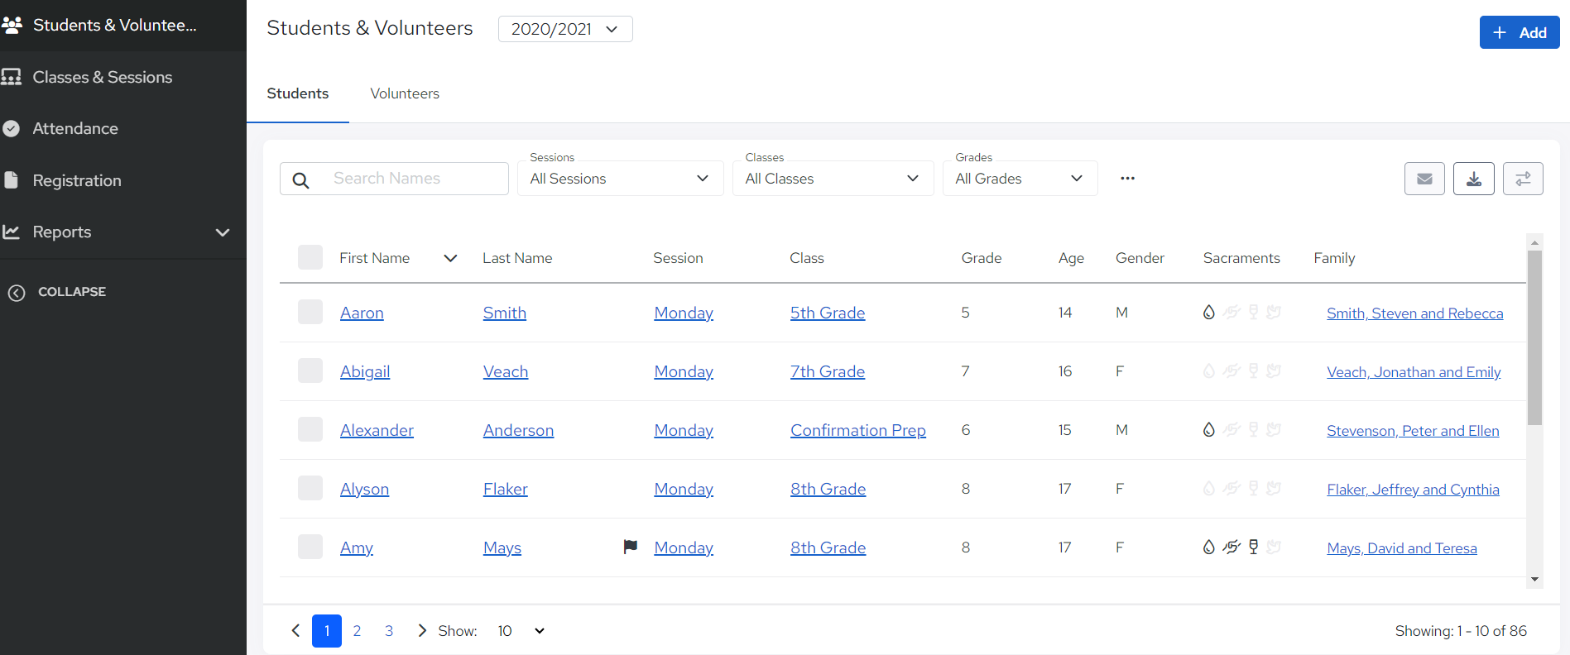This screenshot has height=655, width=1570.
Task: Open Mays, David and Teresa family link
Action: (1401, 548)
